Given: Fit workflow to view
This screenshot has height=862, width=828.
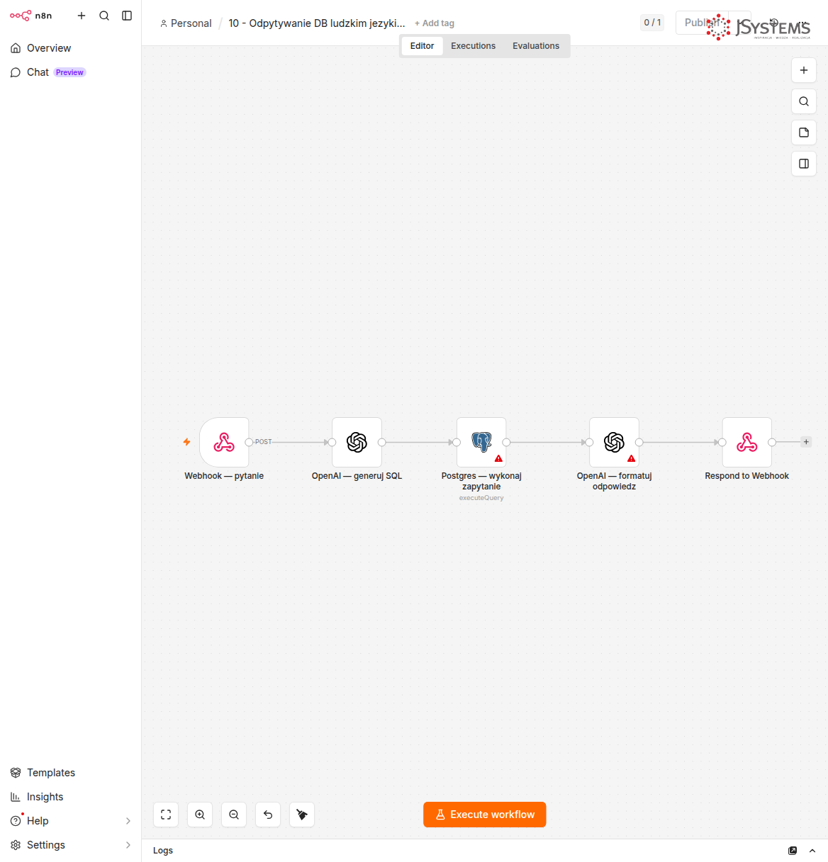Looking at the screenshot, I should pos(166,815).
